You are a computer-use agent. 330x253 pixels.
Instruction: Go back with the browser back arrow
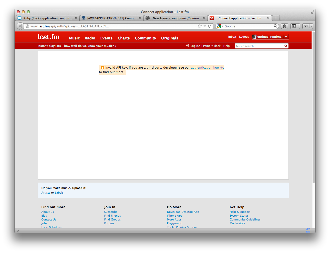point(20,26)
